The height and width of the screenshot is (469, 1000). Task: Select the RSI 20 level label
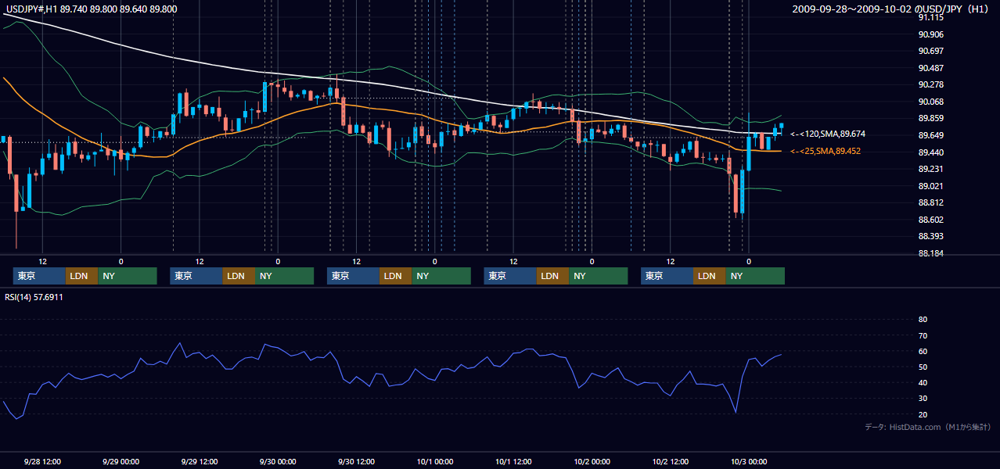pyautogui.click(x=923, y=414)
